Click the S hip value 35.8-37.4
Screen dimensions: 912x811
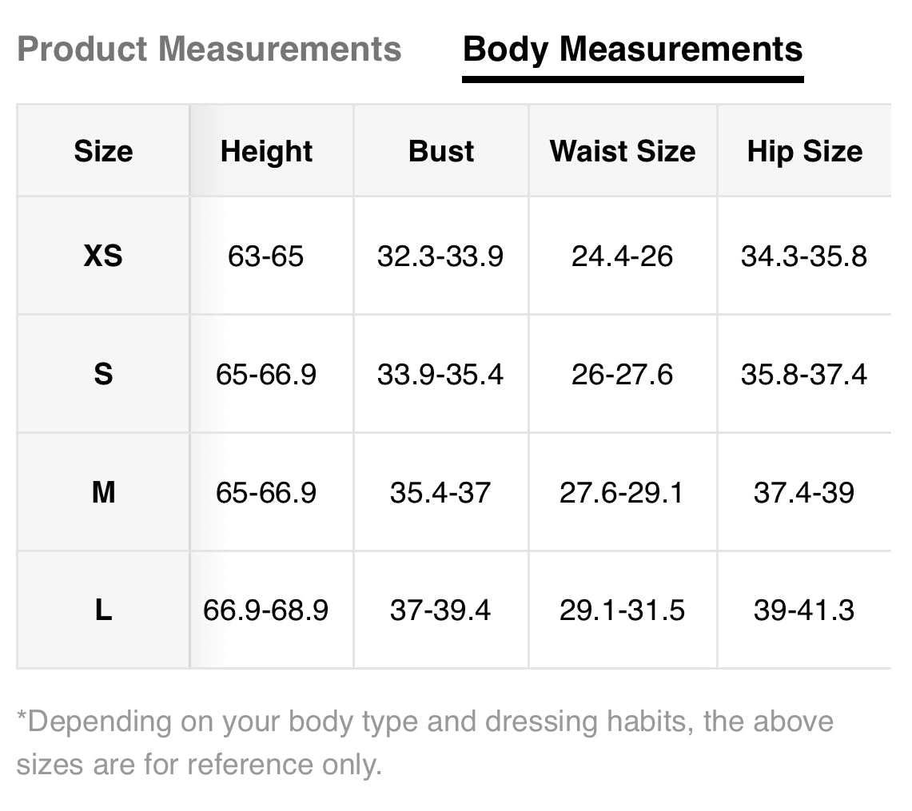[803, 374]
